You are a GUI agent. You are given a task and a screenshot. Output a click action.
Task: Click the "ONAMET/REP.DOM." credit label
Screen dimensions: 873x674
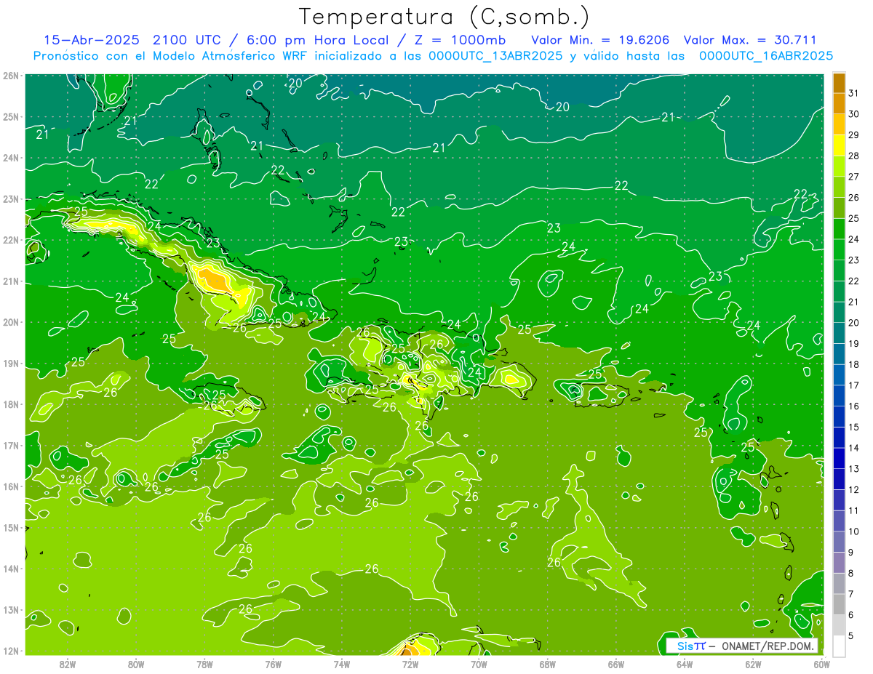(x=768, y=646)
